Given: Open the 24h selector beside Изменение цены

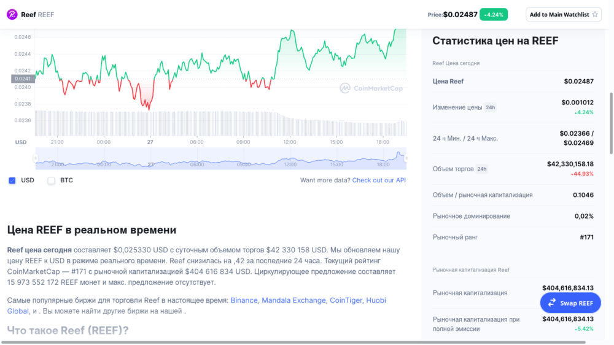Looking at the screenshot, I should pos(491,107).
